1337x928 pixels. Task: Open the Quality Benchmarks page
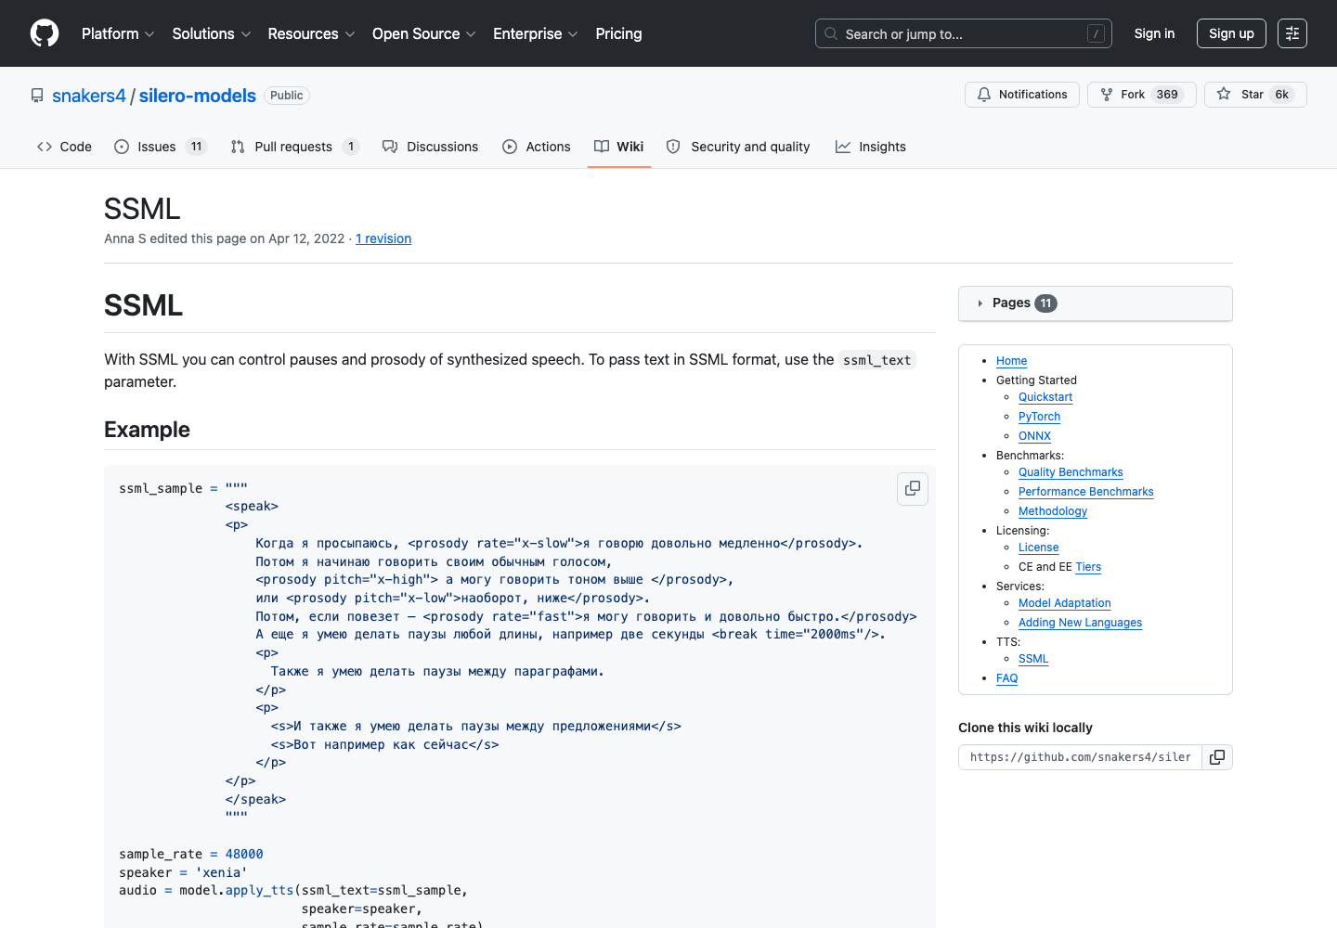tap(1071, 472)
